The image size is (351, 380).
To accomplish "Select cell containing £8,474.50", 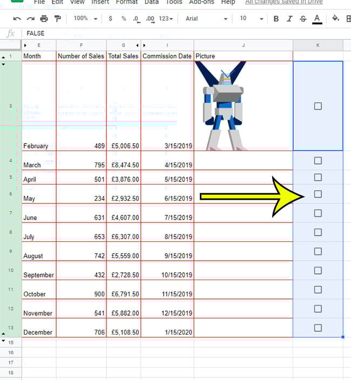I will tap(123, 160).
